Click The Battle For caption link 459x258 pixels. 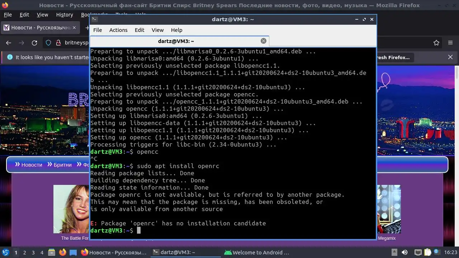pos(75,238)
